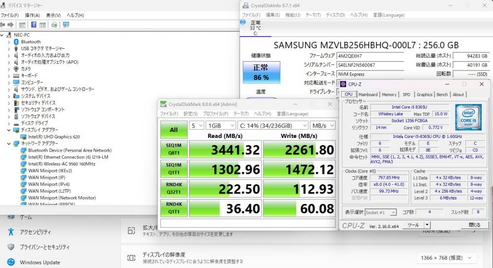This screenshot has height=268, width=493.
Task: Click the scan hardware monitor icon in toolbar
Action: 66,25
